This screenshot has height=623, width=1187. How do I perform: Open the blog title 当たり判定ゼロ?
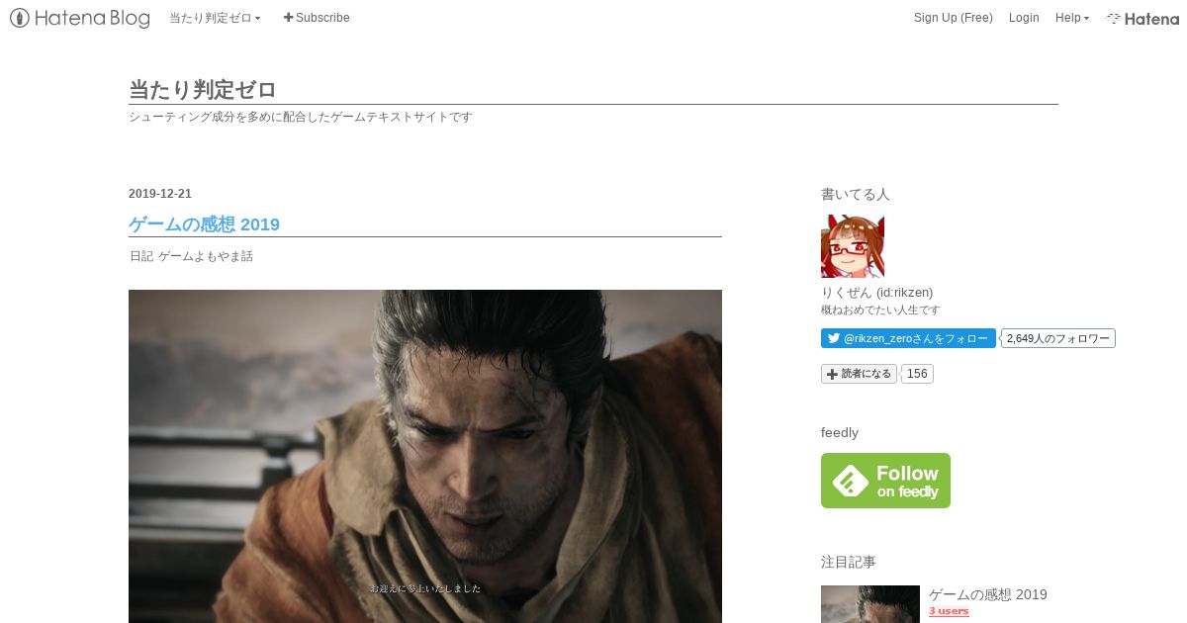pos(203,90)
